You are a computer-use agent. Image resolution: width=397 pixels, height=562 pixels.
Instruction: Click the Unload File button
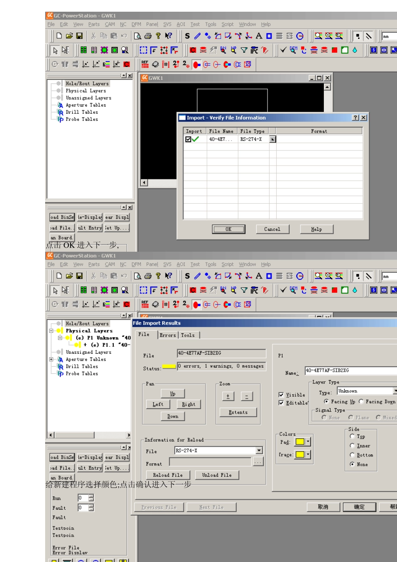(x=216, y=475)
